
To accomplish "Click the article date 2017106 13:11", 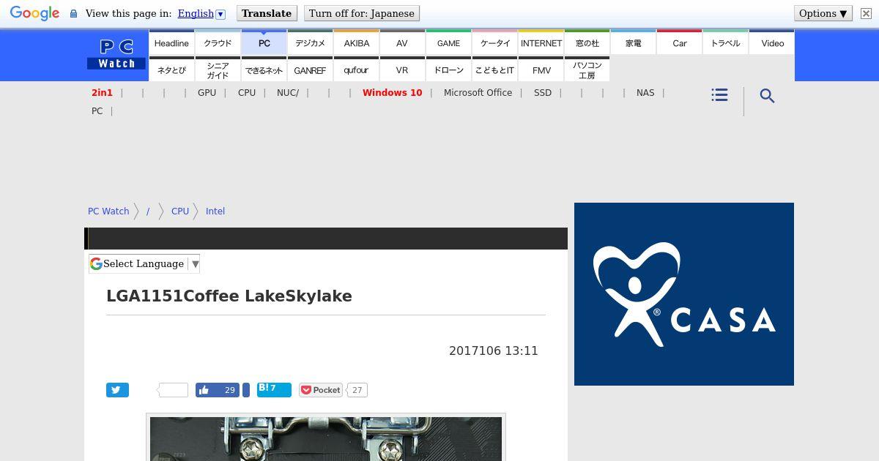I will [x=494, y=351].
